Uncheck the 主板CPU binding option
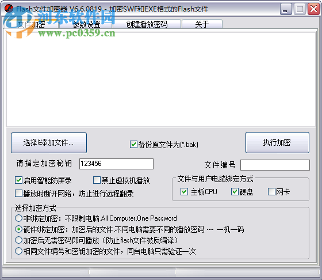Viewport: 322px width, 280px height. pyautogui.click(x=184, y=191)
